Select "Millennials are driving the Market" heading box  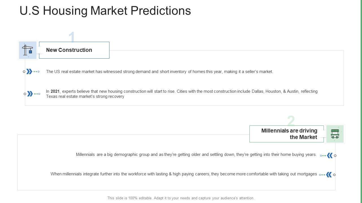[x=286, y=134]
